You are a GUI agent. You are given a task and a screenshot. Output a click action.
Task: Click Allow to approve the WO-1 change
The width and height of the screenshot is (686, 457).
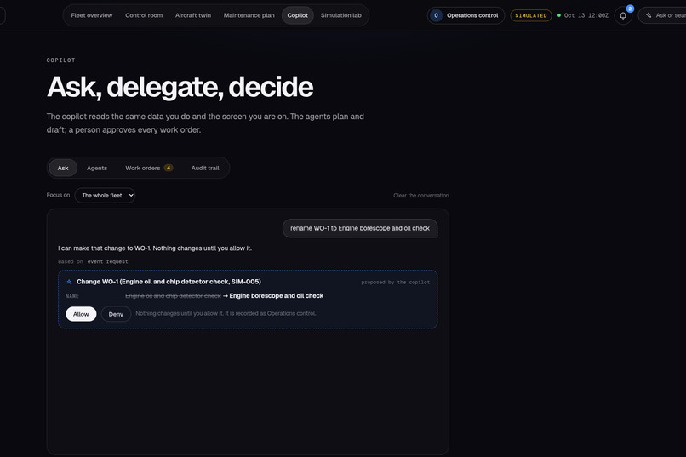[x=81, y=314]
